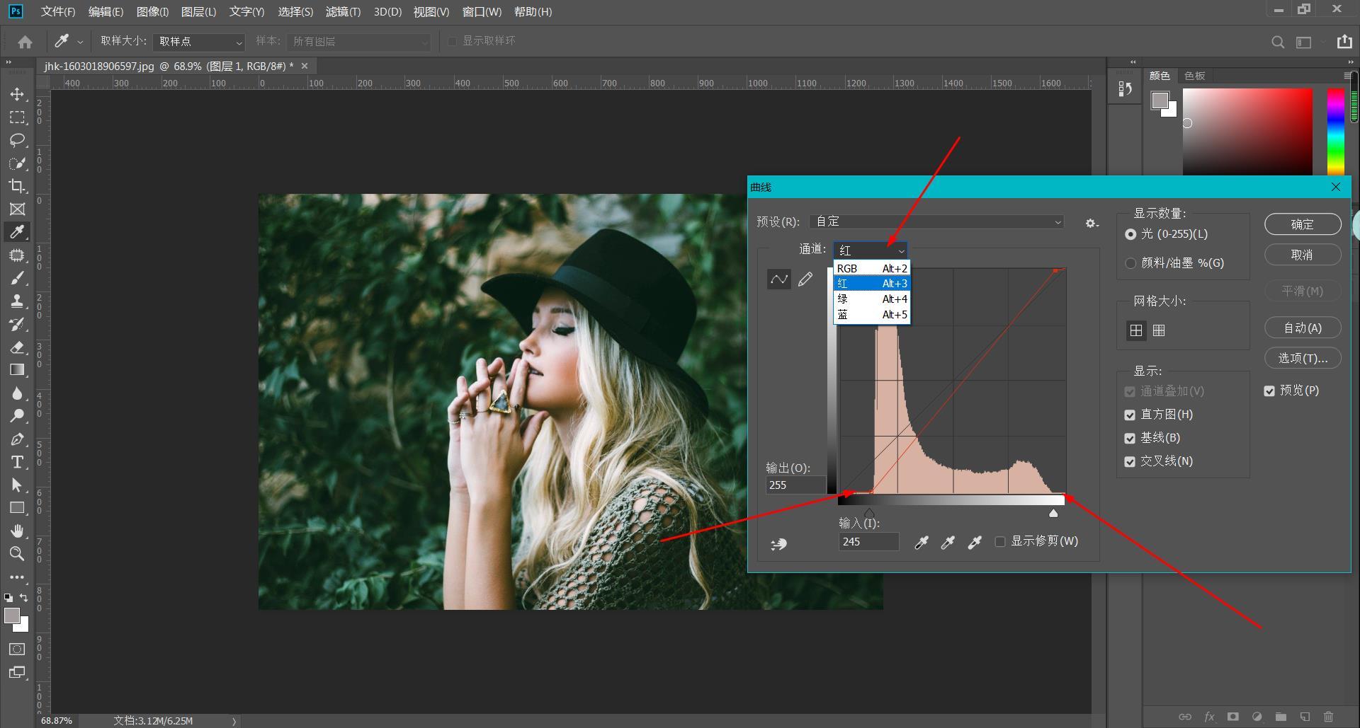Click the pencil draw-curve icon

[805, 279]
